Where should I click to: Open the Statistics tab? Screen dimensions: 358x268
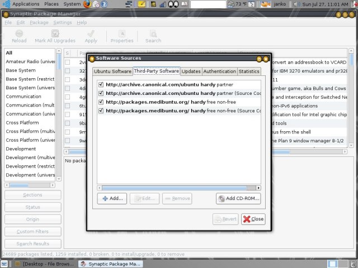(249, 71)
